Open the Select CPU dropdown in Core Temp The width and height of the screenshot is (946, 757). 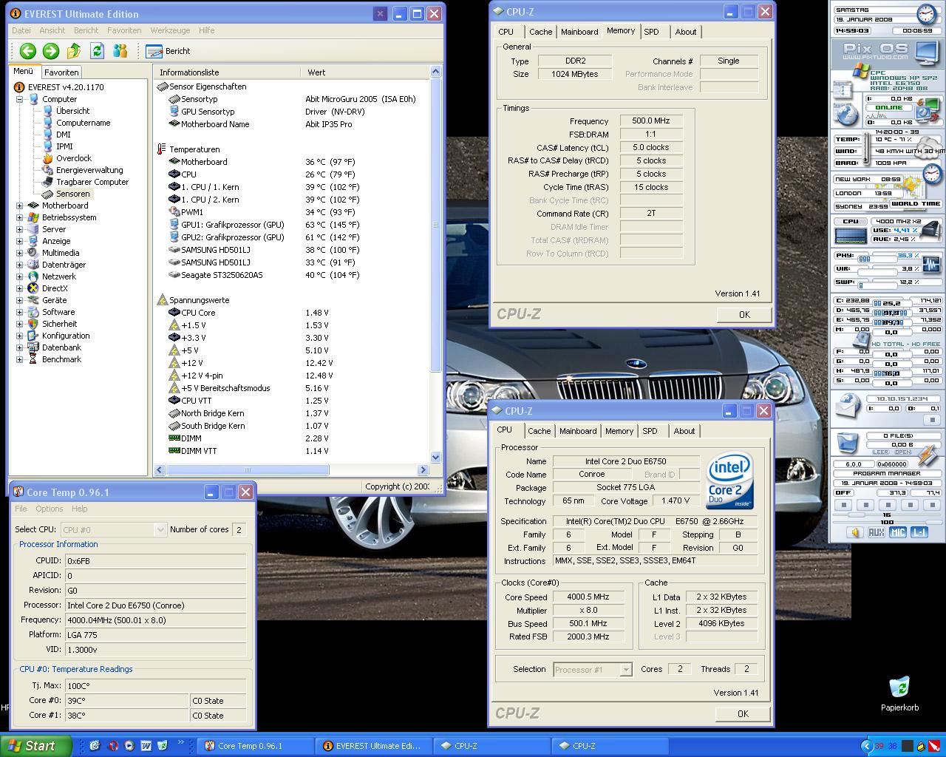click(160, 529)
